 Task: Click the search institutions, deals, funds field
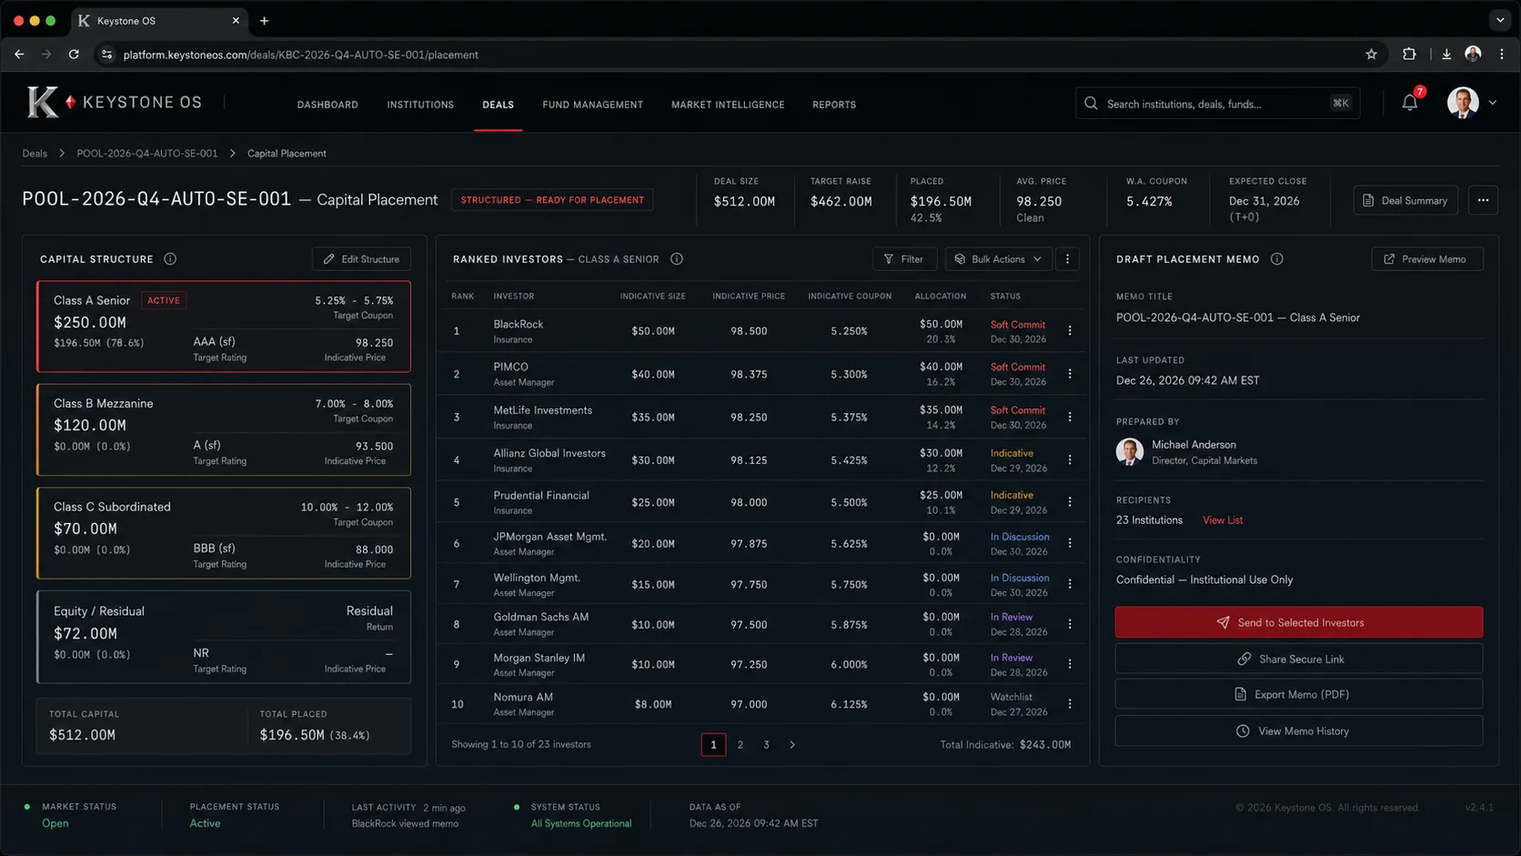(1217, 104)
